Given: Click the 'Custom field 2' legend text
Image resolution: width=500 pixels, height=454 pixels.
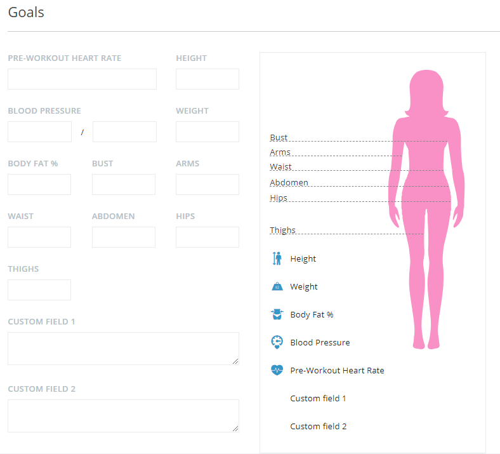Looking at the screenshot, I should click(x=319, y=426).
